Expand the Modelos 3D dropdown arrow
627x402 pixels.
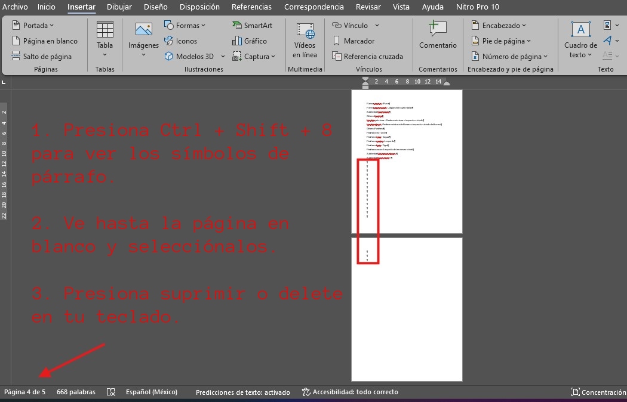tap(223, 57)
